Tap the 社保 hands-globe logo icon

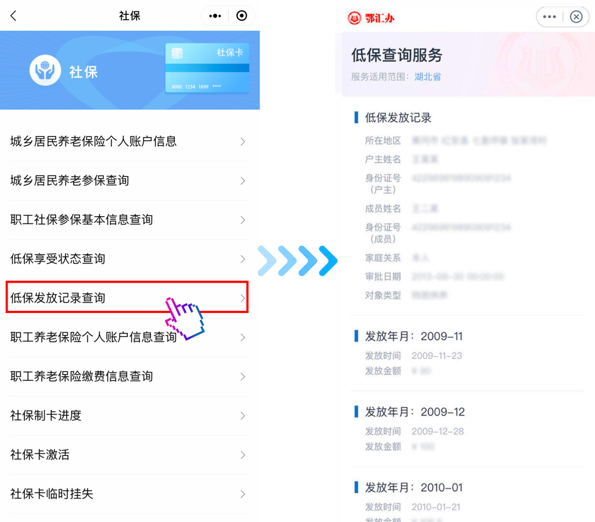point(45,70)
